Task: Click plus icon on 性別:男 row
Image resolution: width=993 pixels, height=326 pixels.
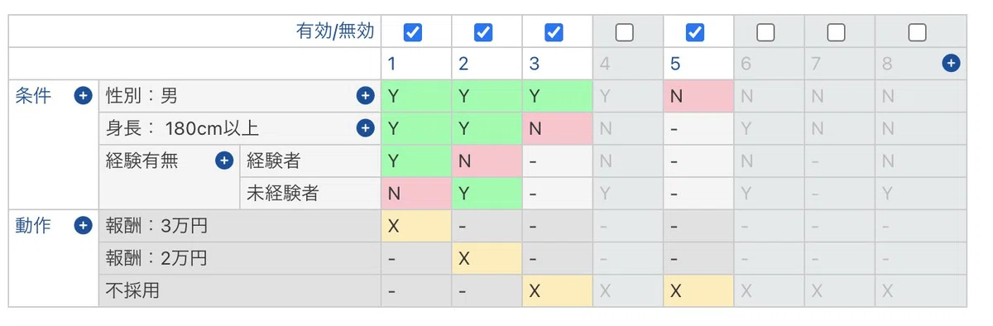Action: click(x=366, y=96)
